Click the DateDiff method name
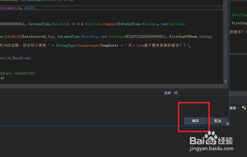 (13, 37)
